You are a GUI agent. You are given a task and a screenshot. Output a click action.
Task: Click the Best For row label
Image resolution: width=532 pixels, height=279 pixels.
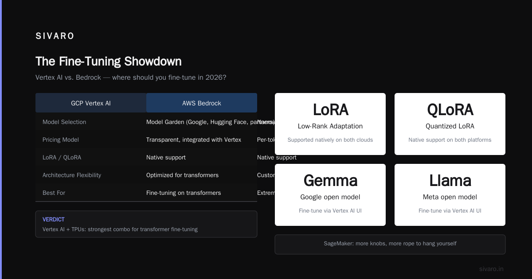54,193
